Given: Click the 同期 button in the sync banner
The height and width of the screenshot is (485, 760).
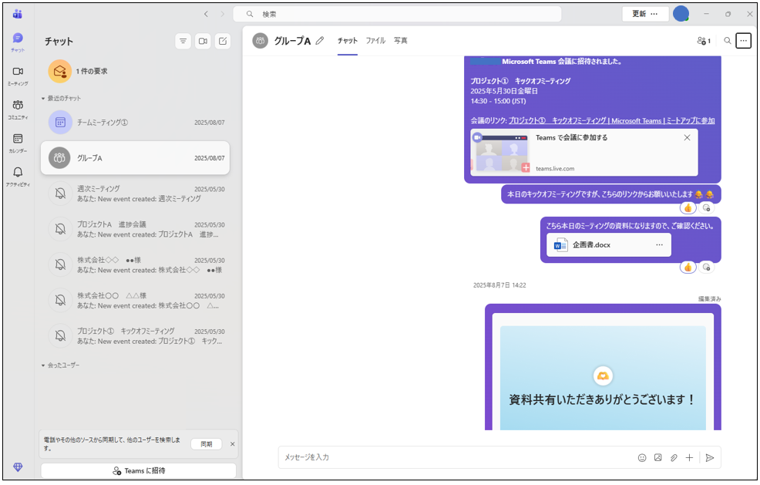Looking at the screenshot, I should [x=206, y=444].
